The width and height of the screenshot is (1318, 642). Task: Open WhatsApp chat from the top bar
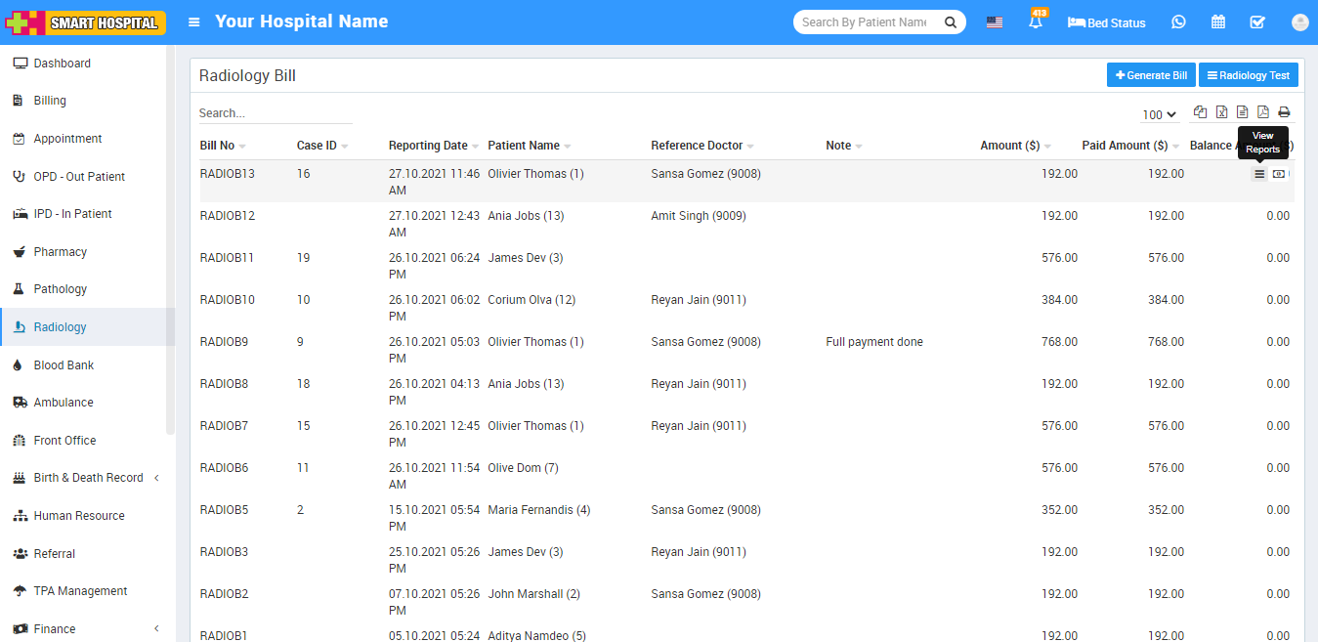coord(1178,21)
